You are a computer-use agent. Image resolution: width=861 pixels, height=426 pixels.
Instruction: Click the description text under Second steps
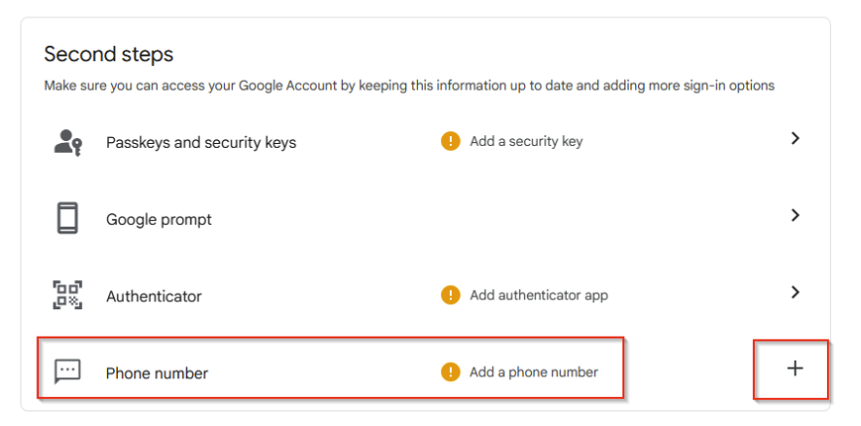(x=409, y=86)
